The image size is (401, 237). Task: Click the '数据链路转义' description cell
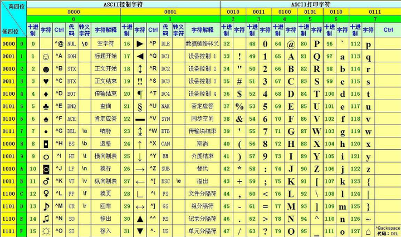[202, 43]
